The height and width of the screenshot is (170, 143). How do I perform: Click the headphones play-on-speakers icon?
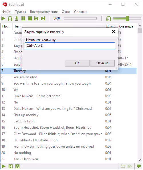tap(10, 18)
